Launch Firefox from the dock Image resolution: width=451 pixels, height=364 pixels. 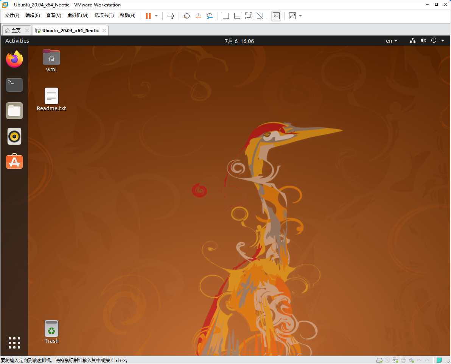click(x=14, y=59)
